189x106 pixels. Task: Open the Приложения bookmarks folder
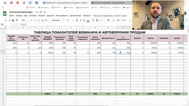click(83, 7)
